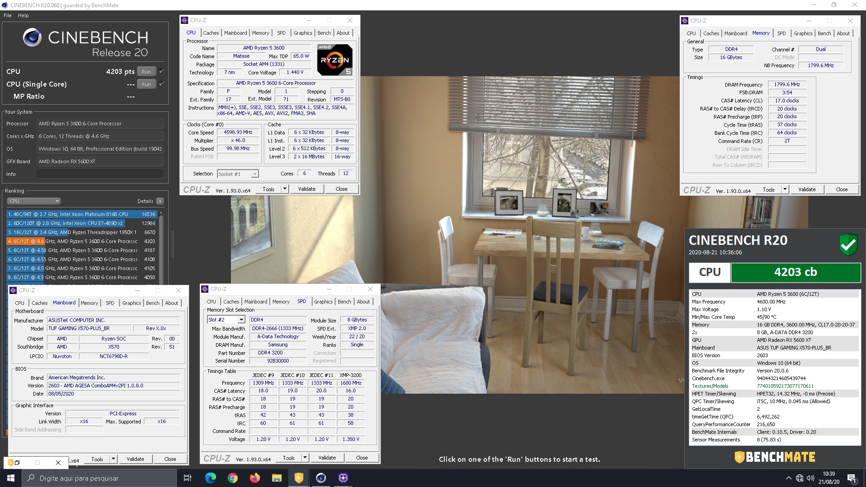The height and width of the screenshot is (487, 866).
Task: Launch Microsoft Edge from taskbar
Action: 210,478
